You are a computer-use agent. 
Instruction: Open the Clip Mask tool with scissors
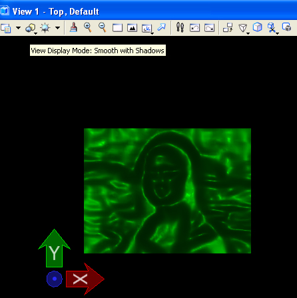pyautogui.click(x=272, y=29)
